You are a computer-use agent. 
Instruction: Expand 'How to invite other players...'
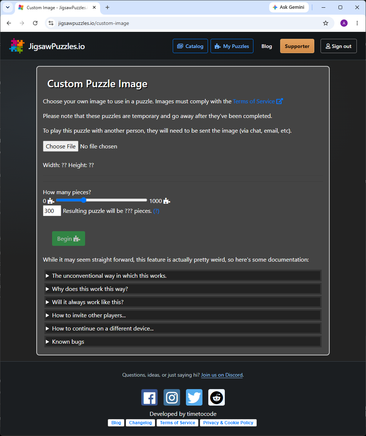click(183, 315)
